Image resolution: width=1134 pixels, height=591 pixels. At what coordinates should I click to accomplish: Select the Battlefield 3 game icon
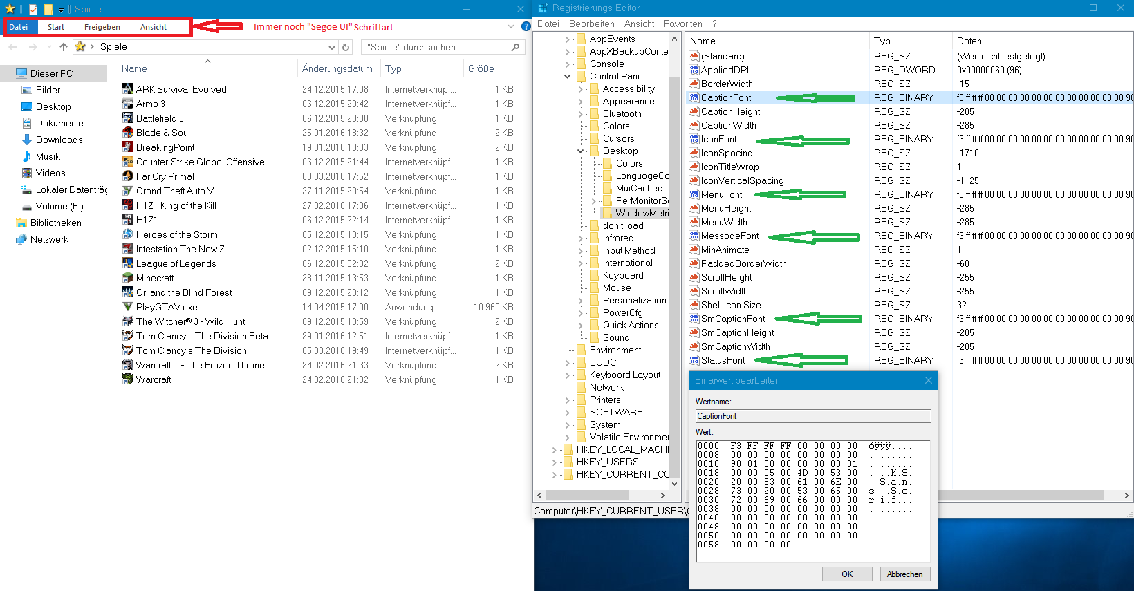[128, 118]
